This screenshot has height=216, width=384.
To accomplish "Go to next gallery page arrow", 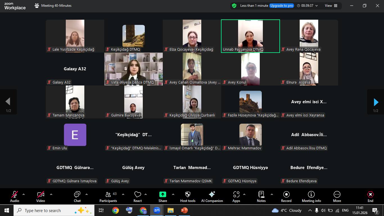I will pos(376,102).
